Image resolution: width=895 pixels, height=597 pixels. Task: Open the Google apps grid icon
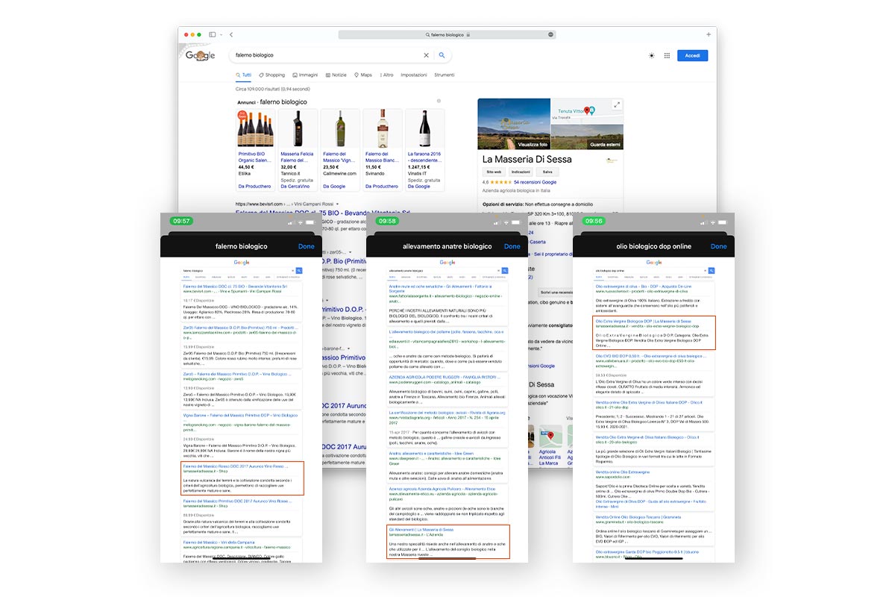click(667, 55)
